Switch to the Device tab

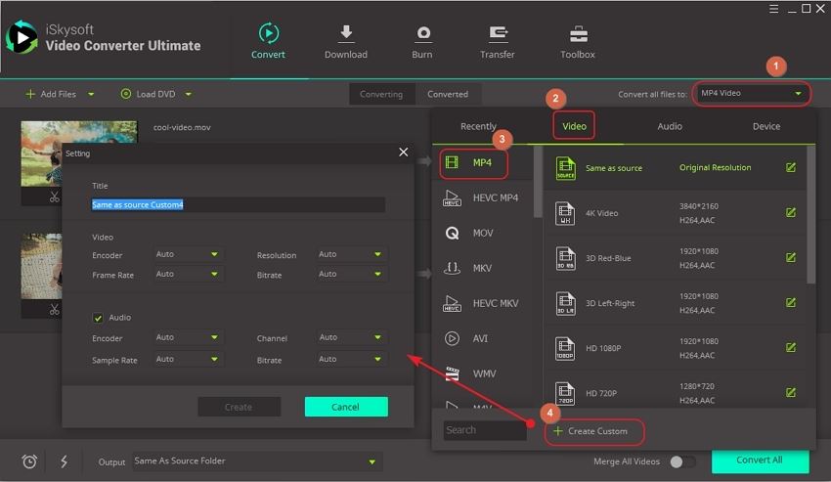click(766, 126)
